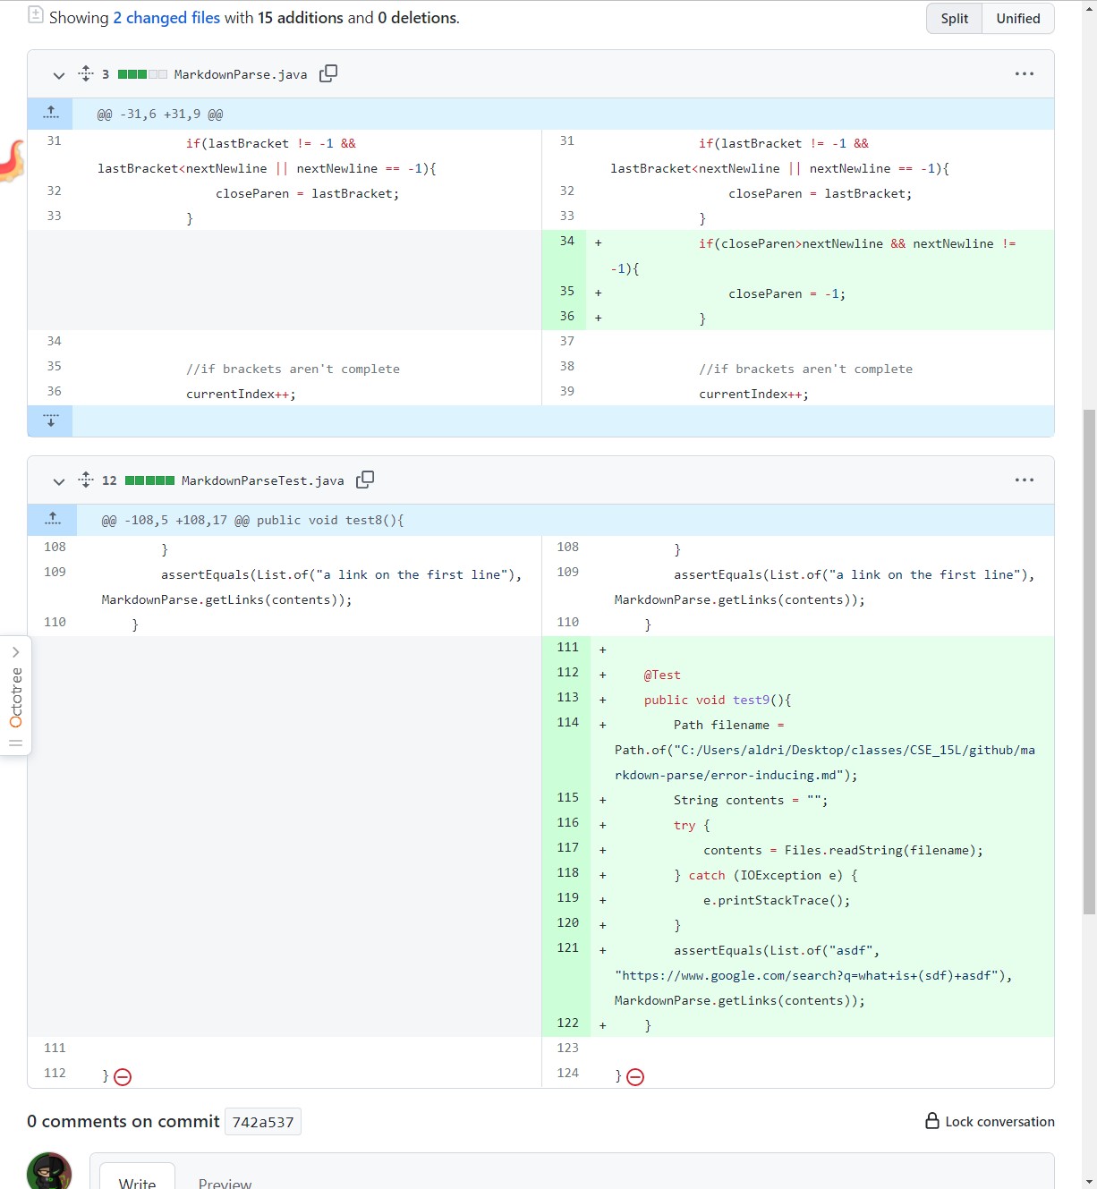Image resolution: width=1097 pixels, height=1189 pixels.
Task: Collapse the MarkdownParseTest.java diff
Action: tap(58, 481)
